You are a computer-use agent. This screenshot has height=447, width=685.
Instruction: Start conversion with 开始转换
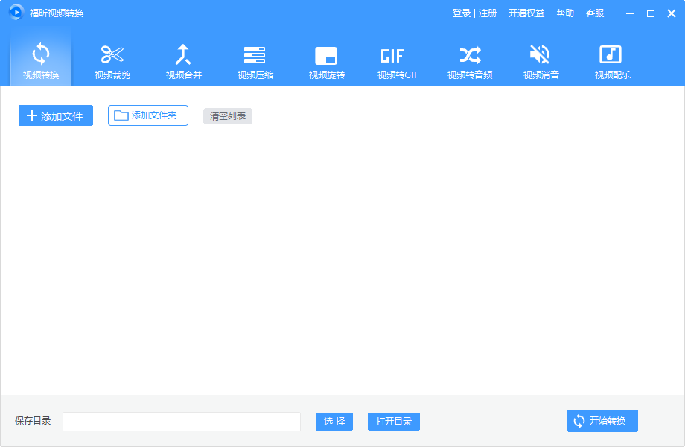(602, 420)
